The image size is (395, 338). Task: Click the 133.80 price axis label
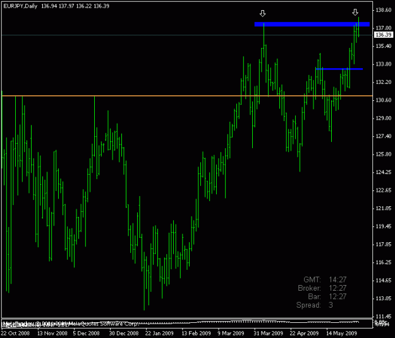pos(384,64)
